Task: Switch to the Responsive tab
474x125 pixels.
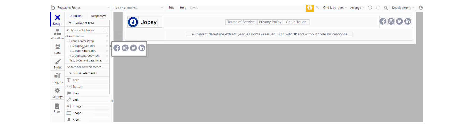Action: [x=98, y=16]
